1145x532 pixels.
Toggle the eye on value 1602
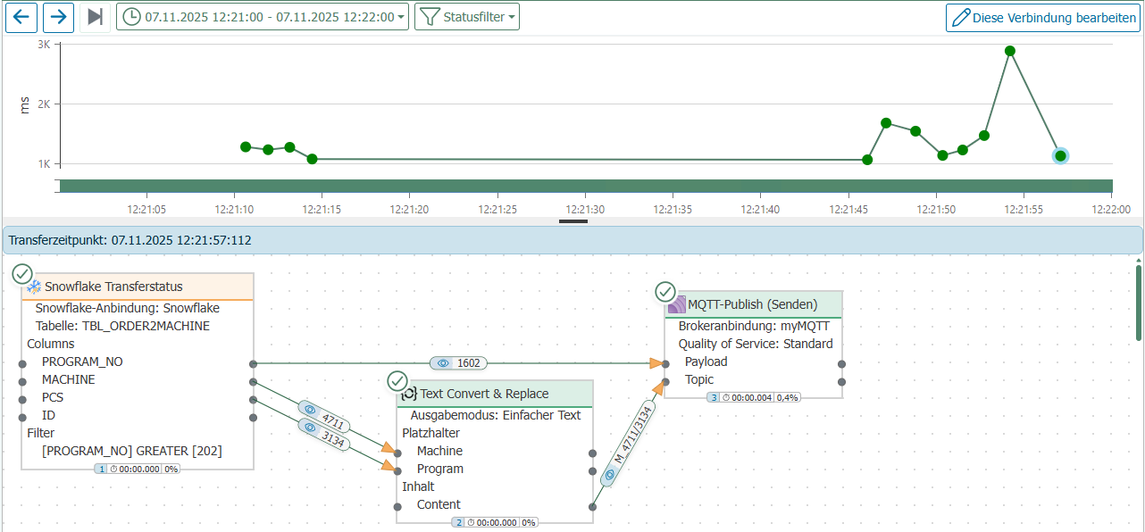(x=443, y=363)
